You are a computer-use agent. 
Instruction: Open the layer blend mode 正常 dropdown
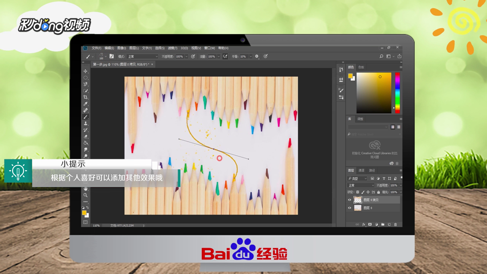[361, 185]
